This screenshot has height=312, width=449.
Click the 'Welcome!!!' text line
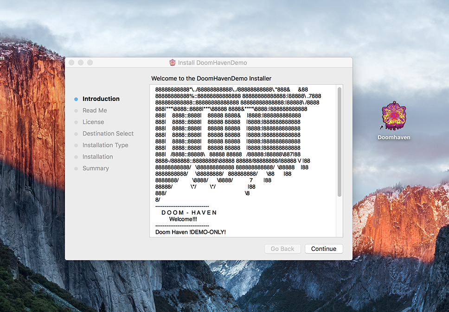(x=183, y=219)
